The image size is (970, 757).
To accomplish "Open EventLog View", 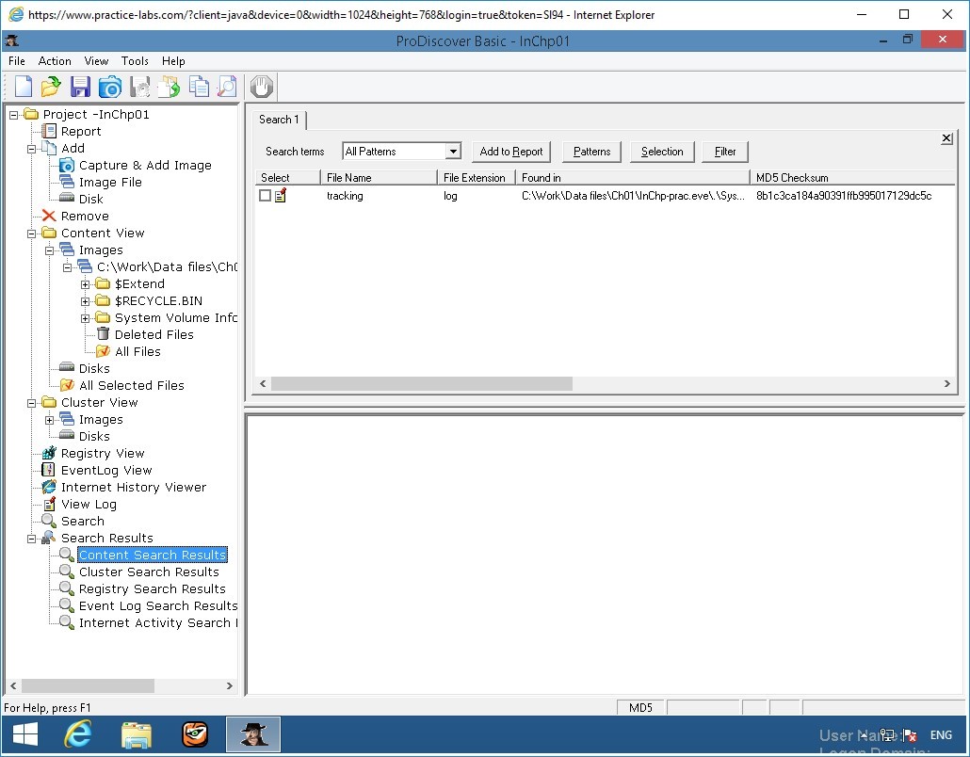I will tap(105, 470).
